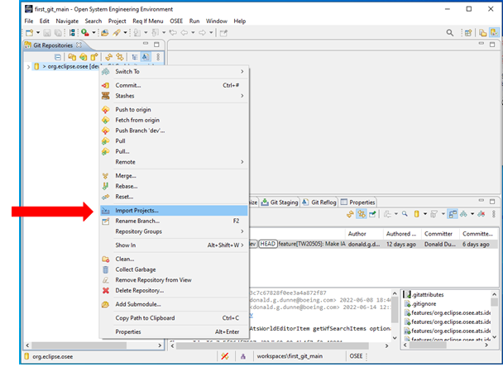Click the Open Type folder icon
The image size is (503, 381).
[105, 33]
